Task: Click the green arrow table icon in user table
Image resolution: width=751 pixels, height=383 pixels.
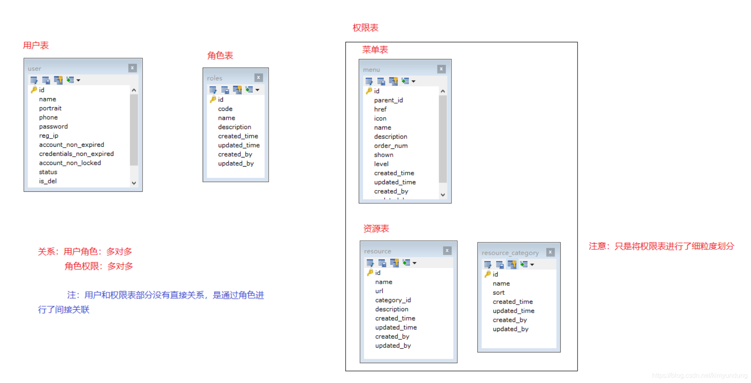Action: point(70,80)
